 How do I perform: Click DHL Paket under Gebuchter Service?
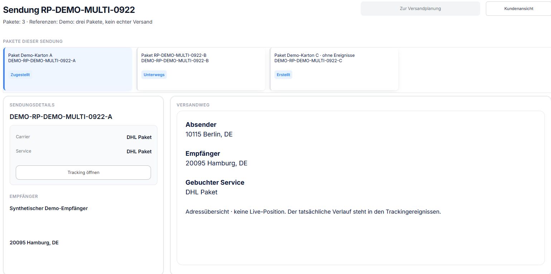coord(201,192)
